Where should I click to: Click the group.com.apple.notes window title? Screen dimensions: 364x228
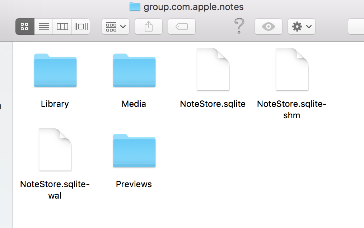193,7
